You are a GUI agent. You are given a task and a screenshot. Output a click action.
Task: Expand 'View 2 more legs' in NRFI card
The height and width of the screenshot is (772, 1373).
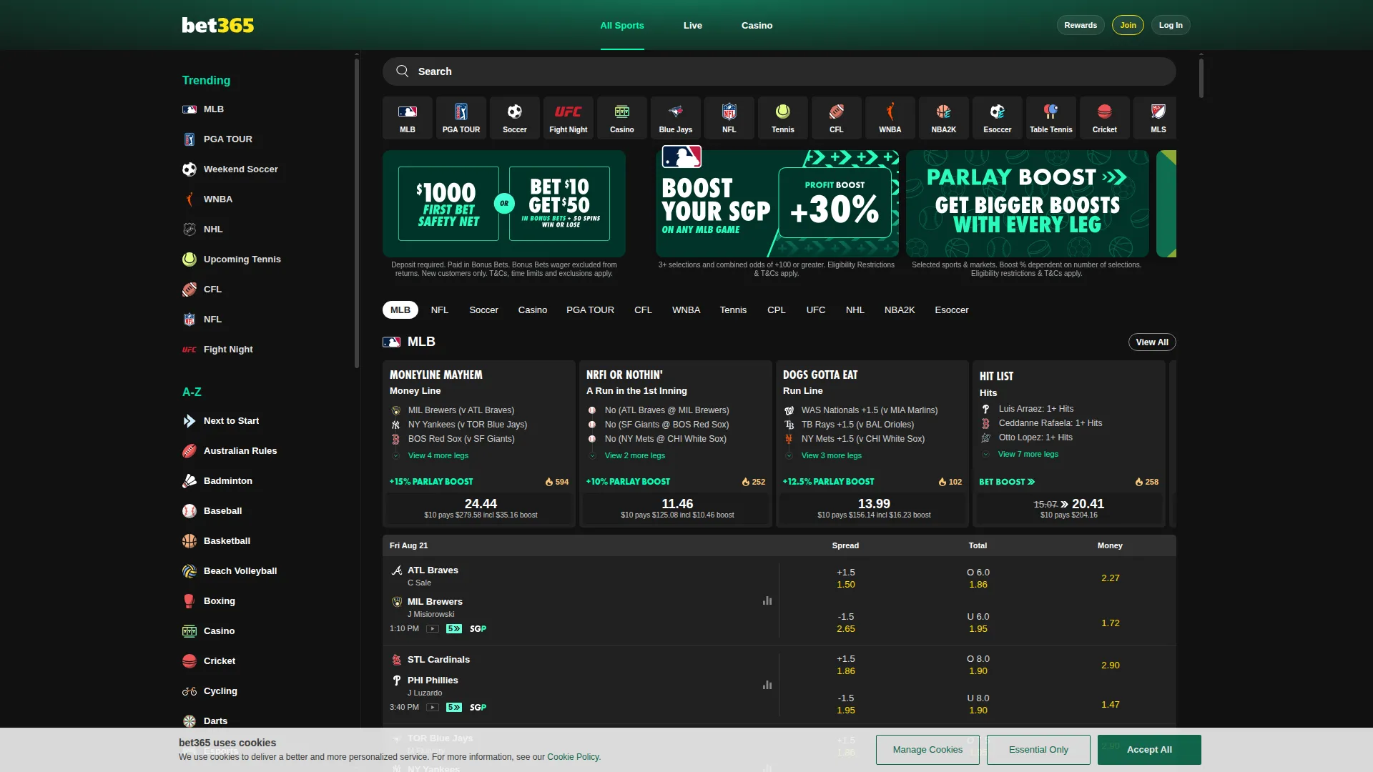click(634, 455)
